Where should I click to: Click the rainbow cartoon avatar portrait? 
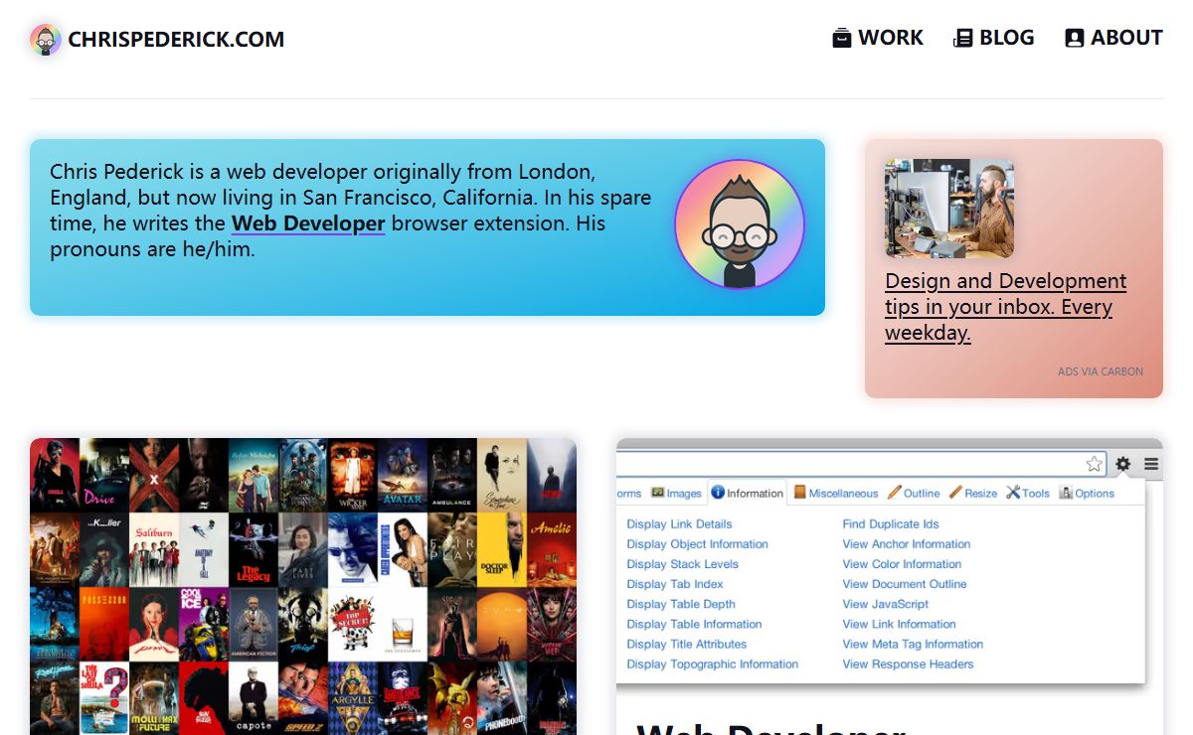click(739, 224)
